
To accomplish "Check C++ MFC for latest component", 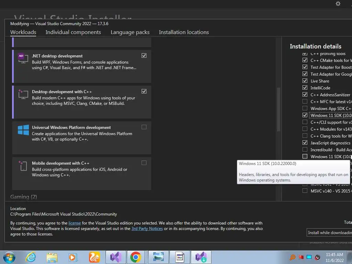I will pyautogui.click(x=305, y=101).
